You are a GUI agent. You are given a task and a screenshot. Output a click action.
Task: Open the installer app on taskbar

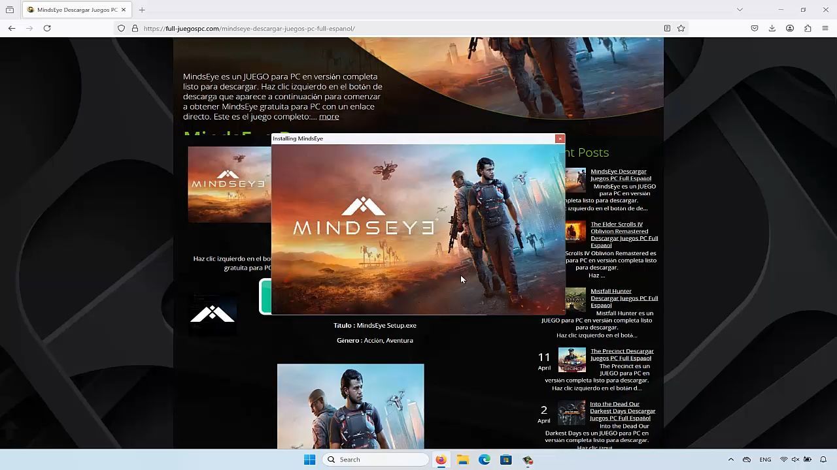[x=528, y=460]
